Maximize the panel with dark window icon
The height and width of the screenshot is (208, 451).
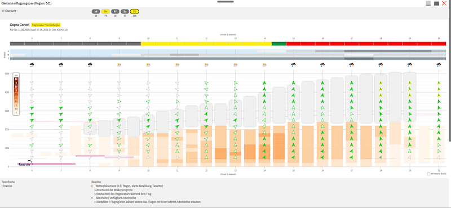pyautogui.click(x=436, y=3)
